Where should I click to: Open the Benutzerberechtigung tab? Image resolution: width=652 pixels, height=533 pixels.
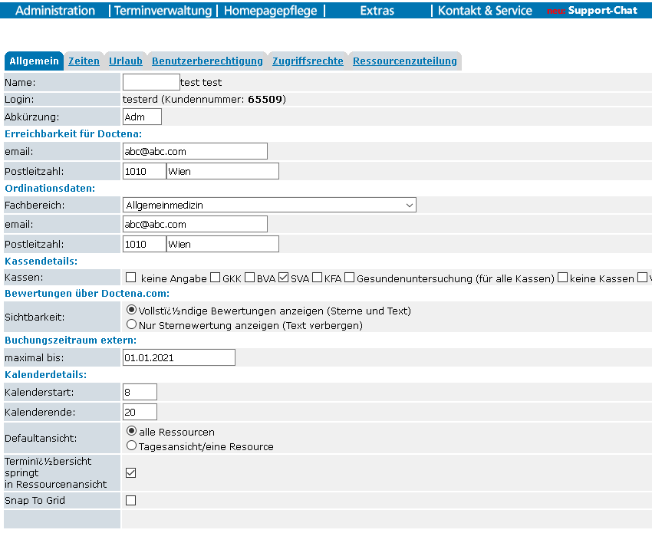tap(207, 61)
